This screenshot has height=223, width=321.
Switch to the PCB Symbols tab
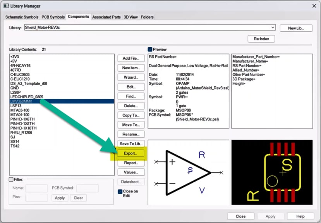coord(53,17)
